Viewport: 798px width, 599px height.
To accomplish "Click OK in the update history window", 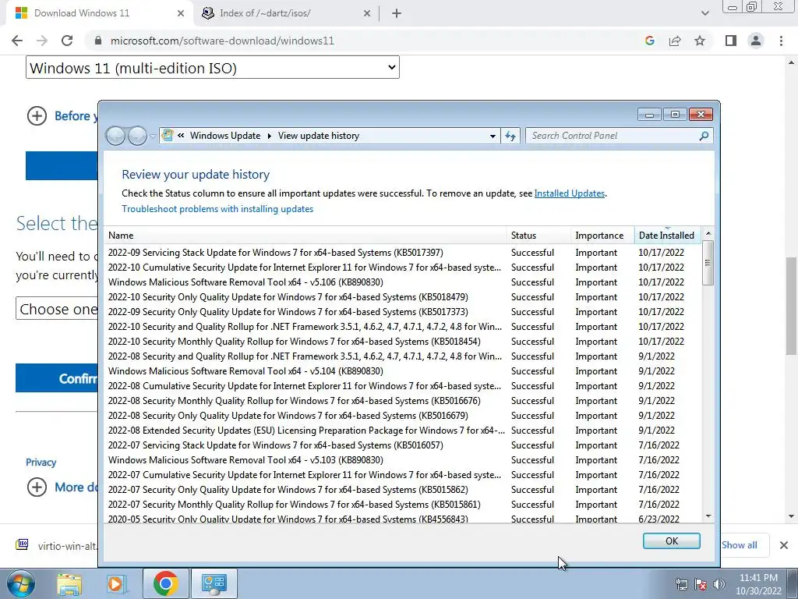I will pyautogui.click(x=671, y=541).
